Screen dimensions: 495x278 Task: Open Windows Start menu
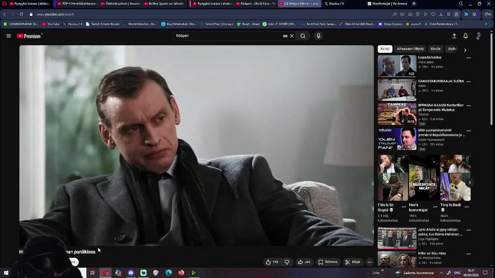pyautogui.click(x=6, y=273)
